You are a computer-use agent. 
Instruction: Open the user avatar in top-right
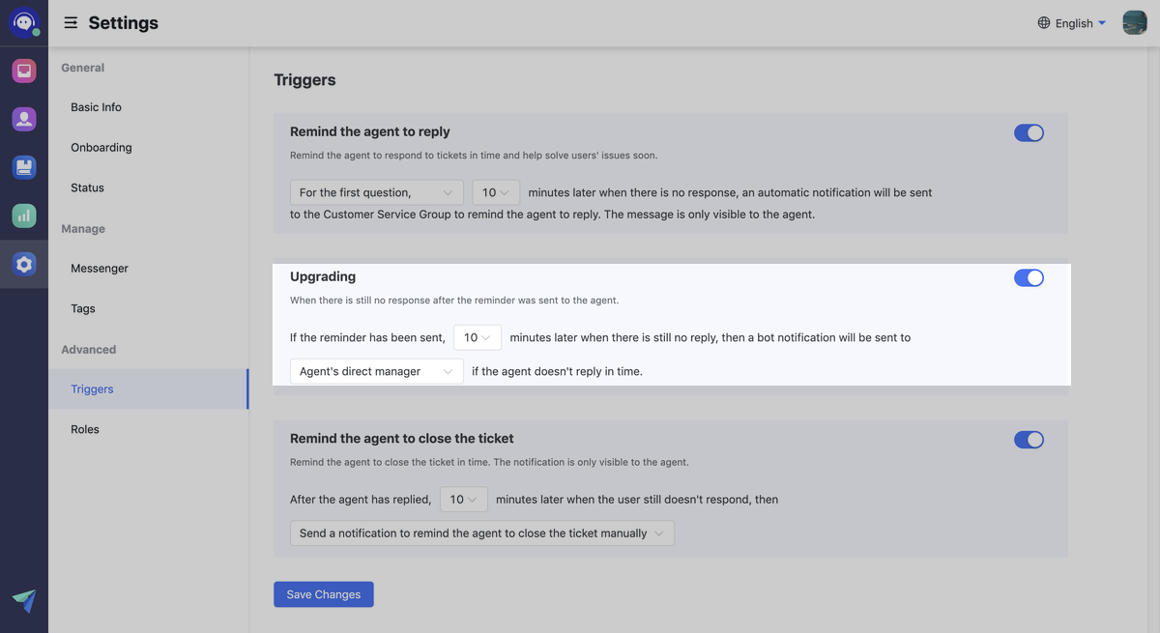pos(1134,22)
